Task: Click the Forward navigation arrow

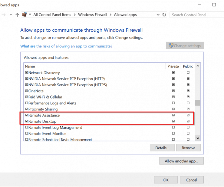Action: tap(4, 15)
